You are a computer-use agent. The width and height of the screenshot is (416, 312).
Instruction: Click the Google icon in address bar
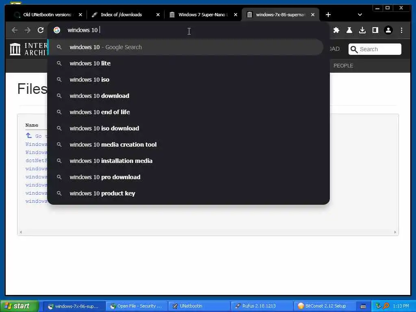(57, 30)
